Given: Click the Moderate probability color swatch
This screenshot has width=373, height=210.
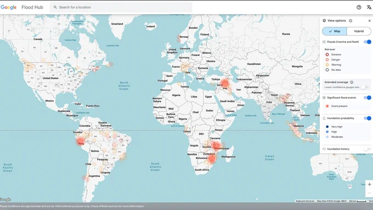Looking at the screenshot, I should 327,137.
